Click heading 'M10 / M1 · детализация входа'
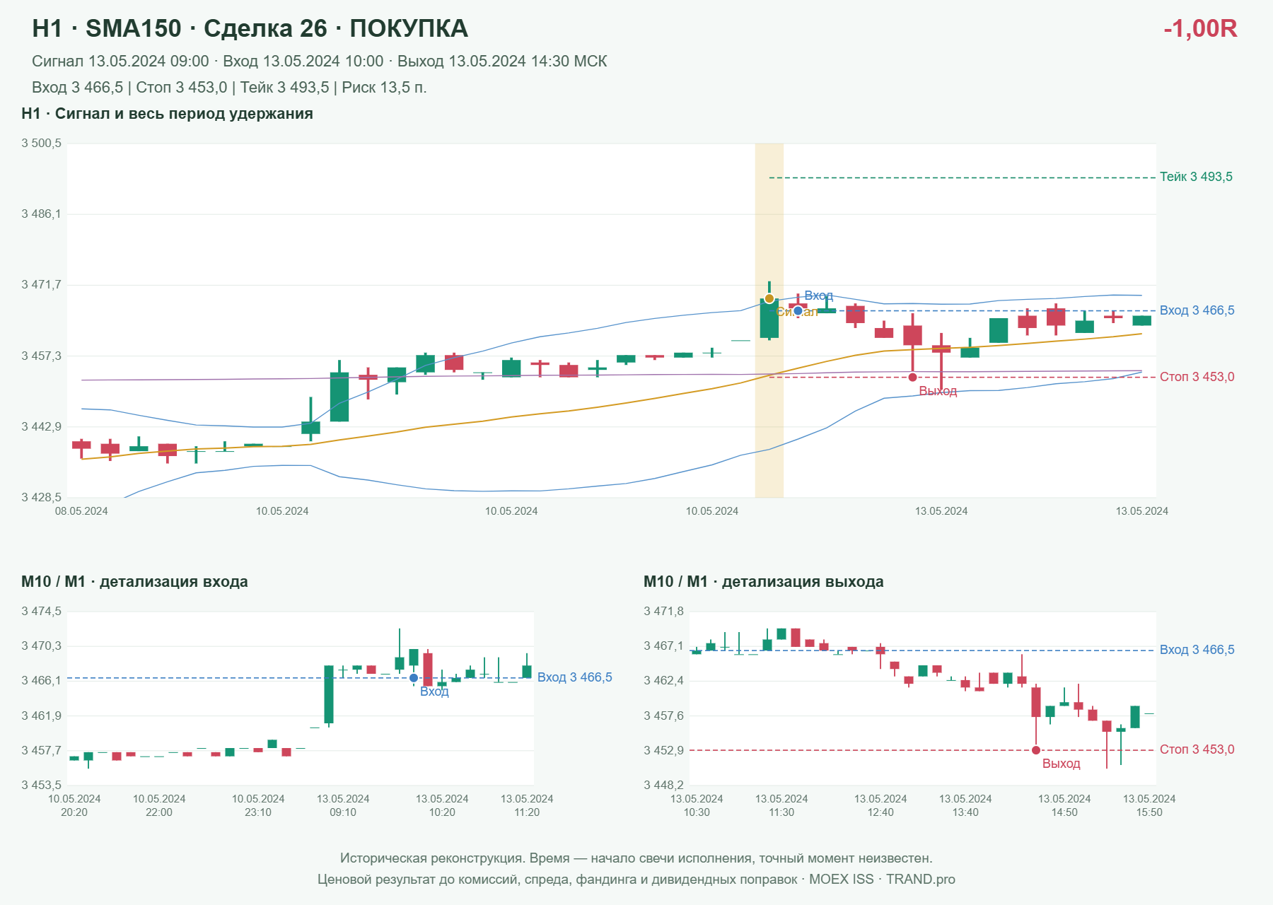Viewport: 1273px width, 905px height. click(134, 582)
